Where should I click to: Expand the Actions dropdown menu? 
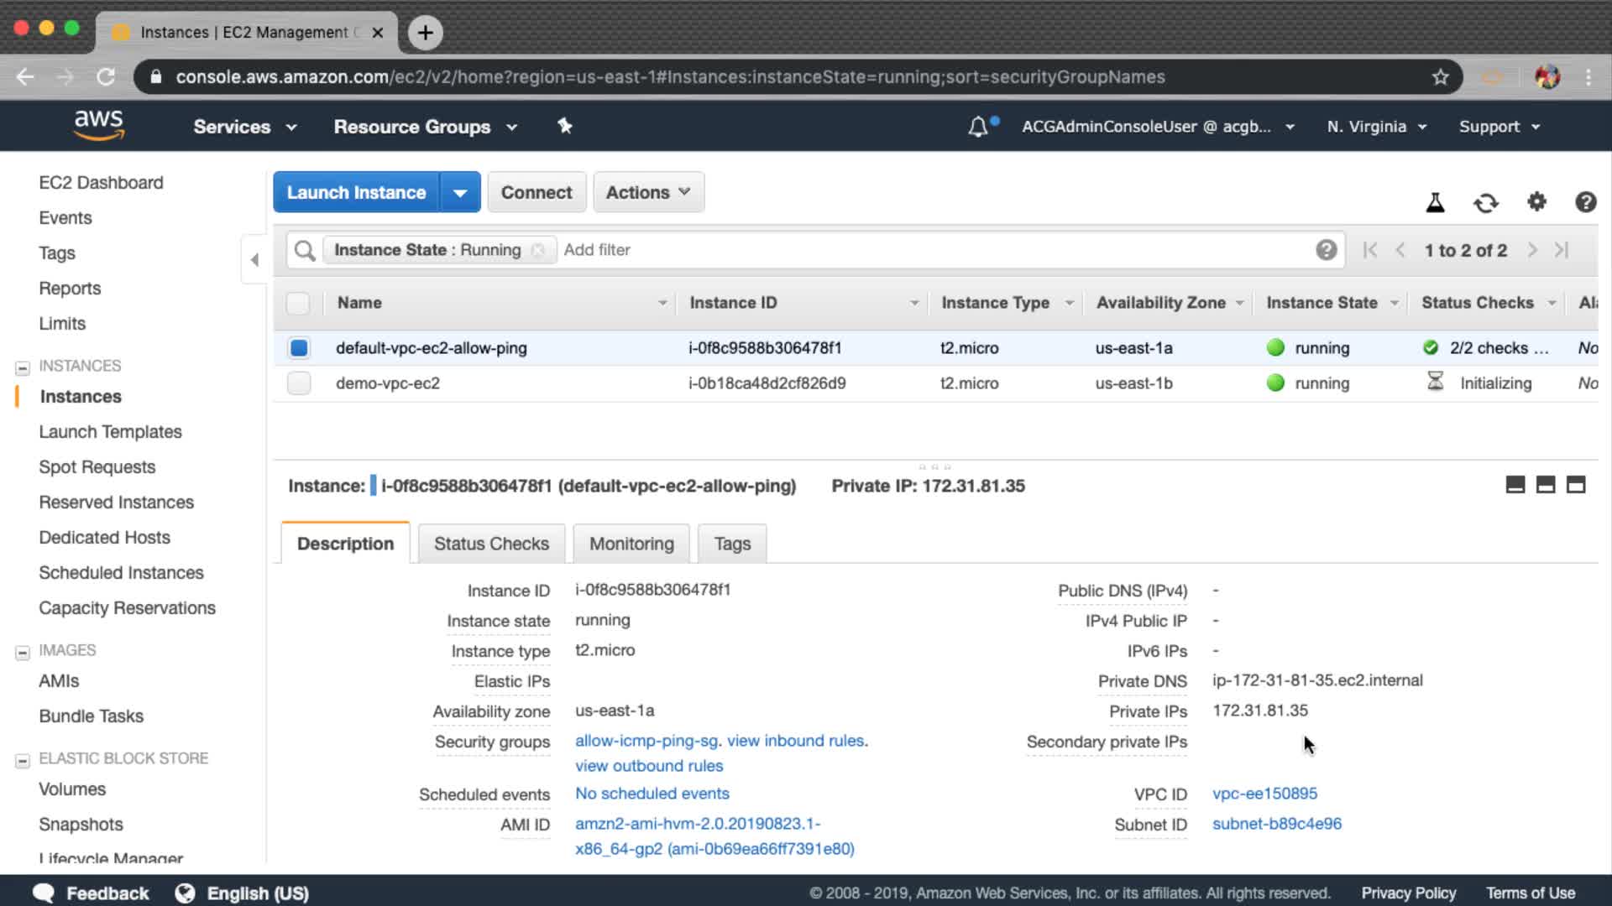coord(648,193)
